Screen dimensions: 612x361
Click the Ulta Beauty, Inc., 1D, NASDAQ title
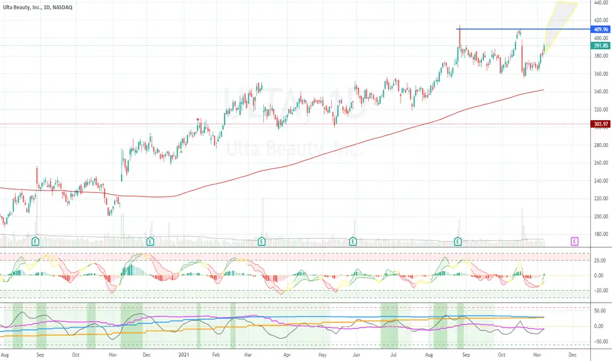coord(37,7)
